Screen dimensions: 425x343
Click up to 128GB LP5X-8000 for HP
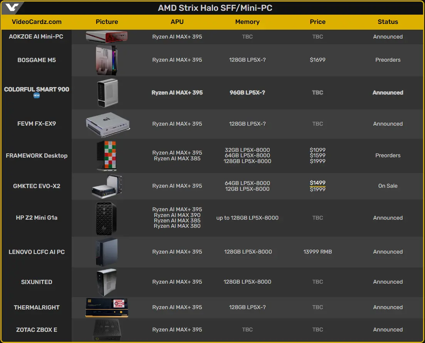coord(247,218)
